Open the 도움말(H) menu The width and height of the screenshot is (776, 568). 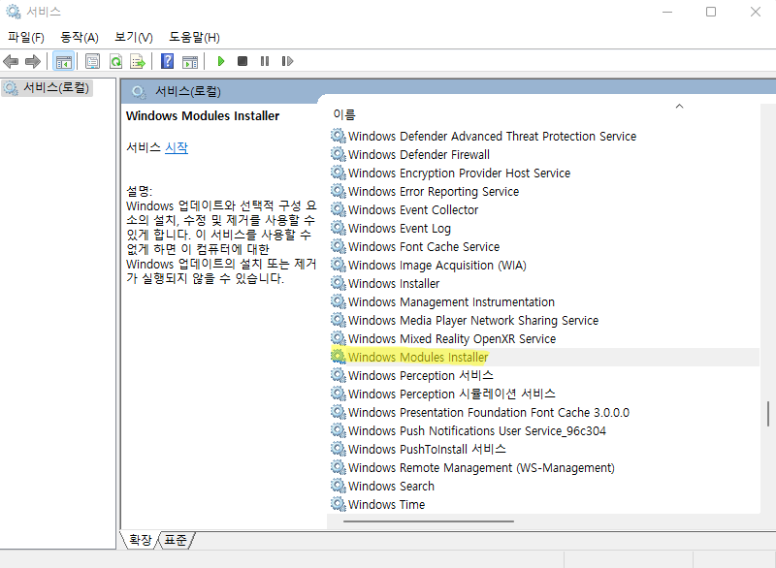[x=195, y=38]
